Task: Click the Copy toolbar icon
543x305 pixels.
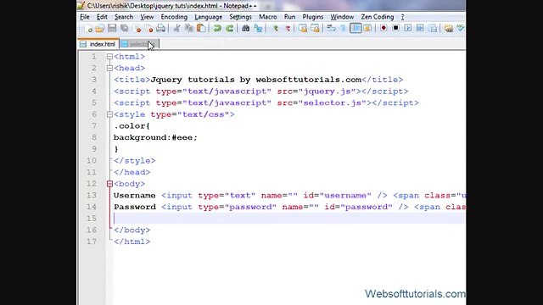Action: click(188, 28)
